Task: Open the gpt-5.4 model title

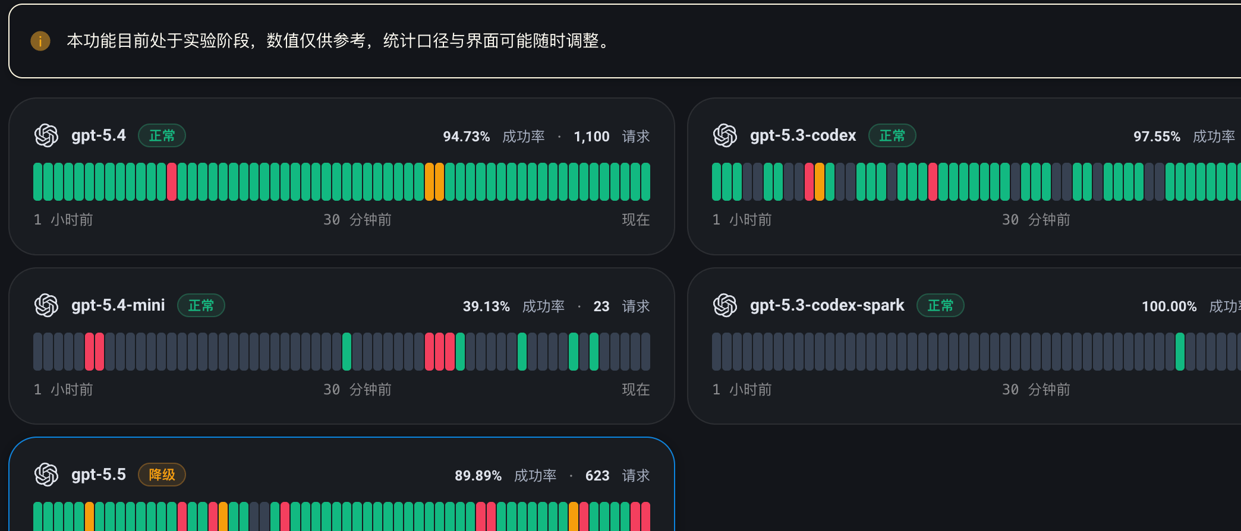Action: [99, 135]
